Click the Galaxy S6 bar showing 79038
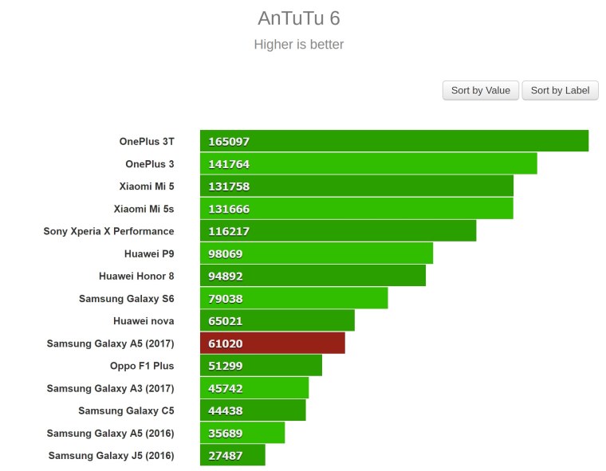606x471 pixels. [x=293, y=298]
